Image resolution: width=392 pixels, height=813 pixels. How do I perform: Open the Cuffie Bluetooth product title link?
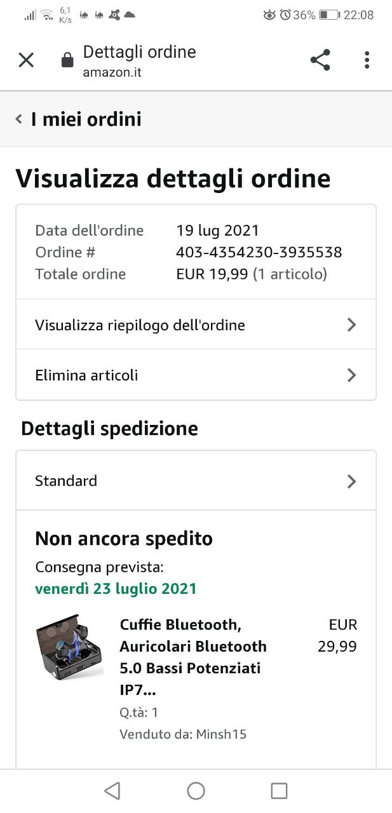(193, 657)
